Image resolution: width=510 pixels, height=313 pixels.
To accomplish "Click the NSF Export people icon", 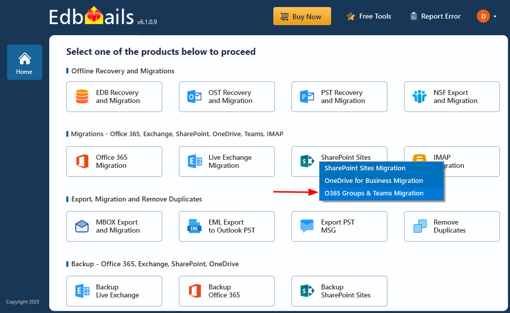I will (419, 96).
